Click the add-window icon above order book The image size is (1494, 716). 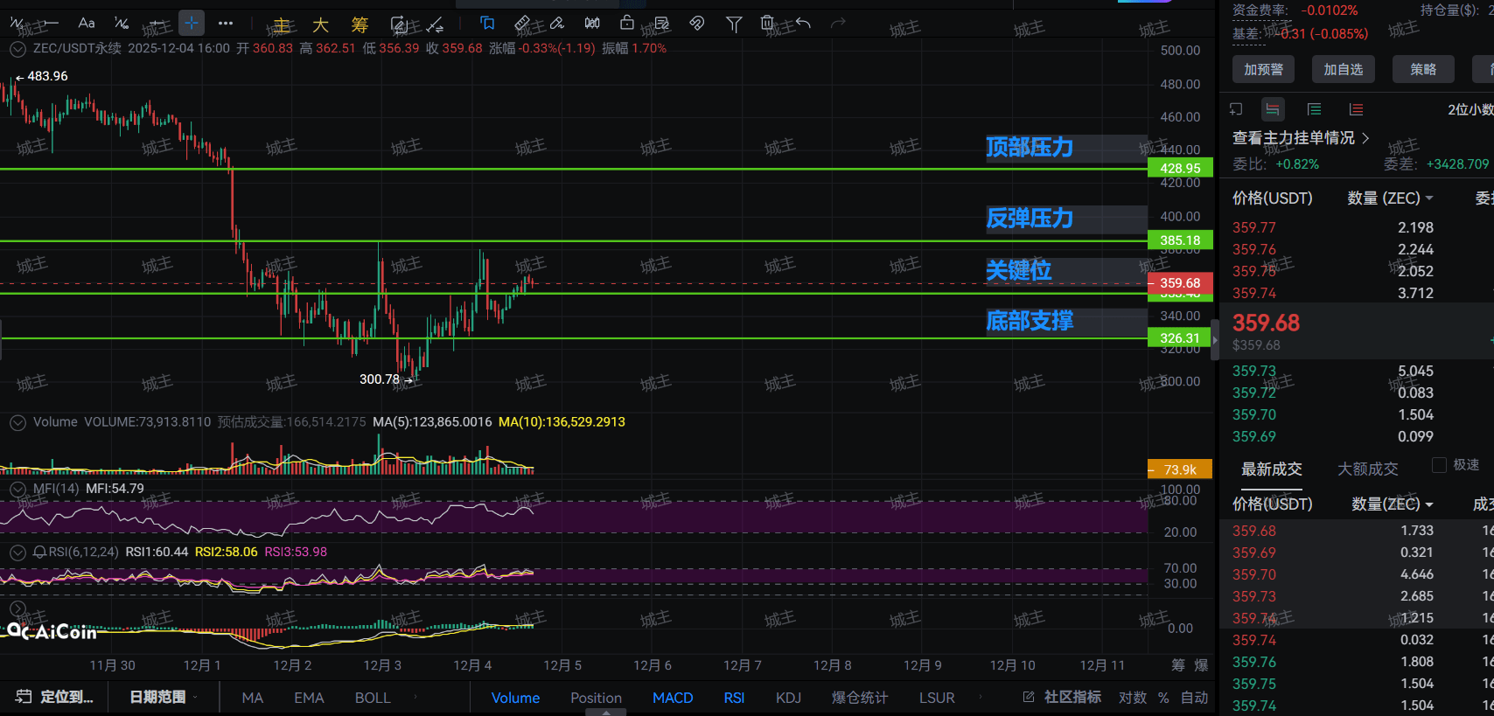tap(1236, 109)
